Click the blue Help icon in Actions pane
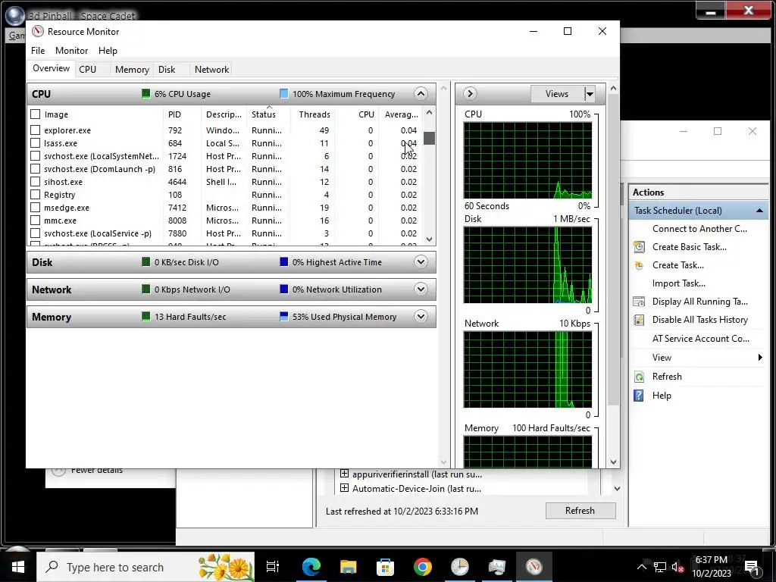This screenshot has width=776, height=582. click(x=639, y=396)
